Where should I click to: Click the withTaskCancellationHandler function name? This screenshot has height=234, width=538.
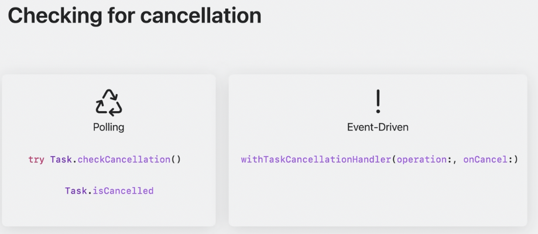tap(316, 160)
